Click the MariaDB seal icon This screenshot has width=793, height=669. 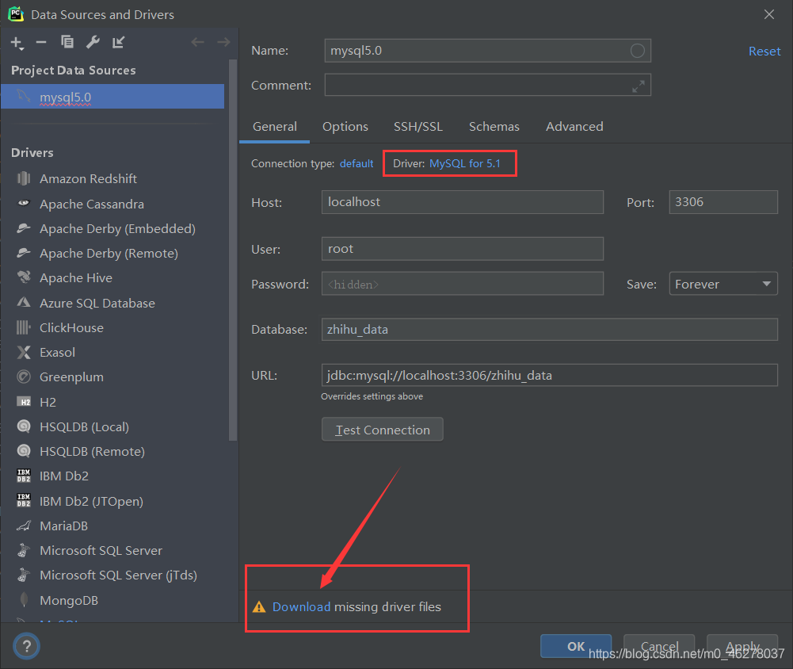pyautogui.click(x=23, y=526)
